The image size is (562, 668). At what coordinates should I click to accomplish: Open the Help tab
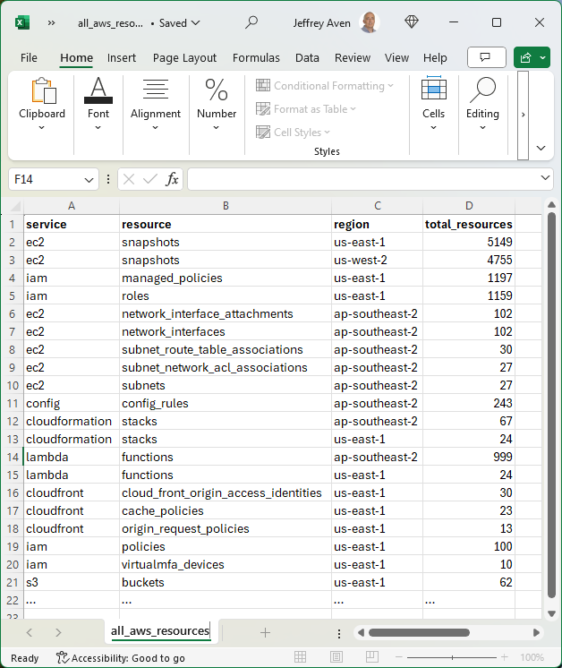pos(435,57)
